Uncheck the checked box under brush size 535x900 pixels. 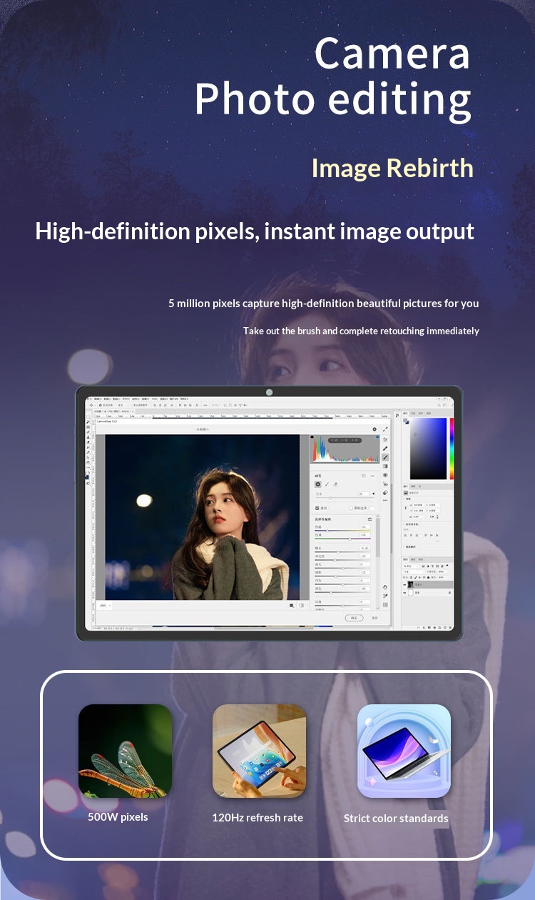click(317, 508)
